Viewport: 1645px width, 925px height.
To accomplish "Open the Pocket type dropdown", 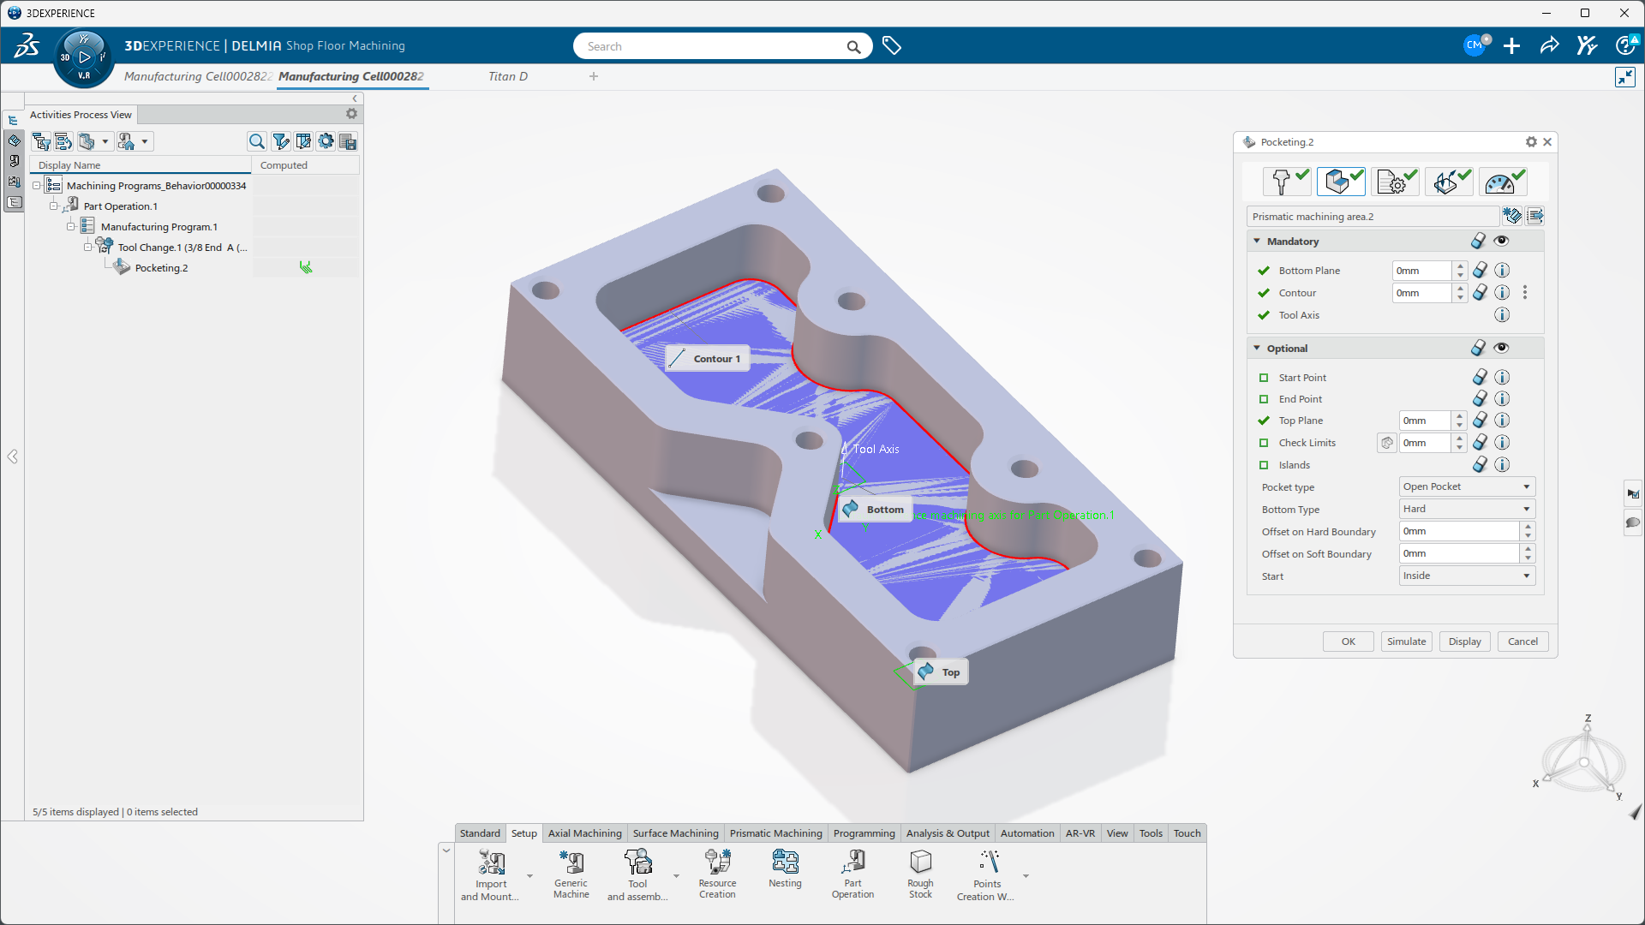I will click(1467, 486).
